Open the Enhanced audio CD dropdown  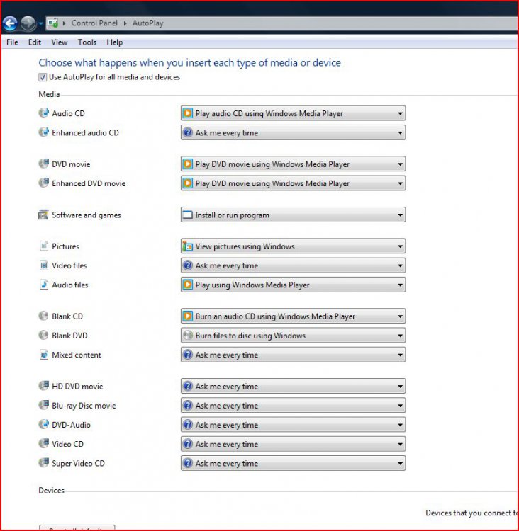[293, 133]
